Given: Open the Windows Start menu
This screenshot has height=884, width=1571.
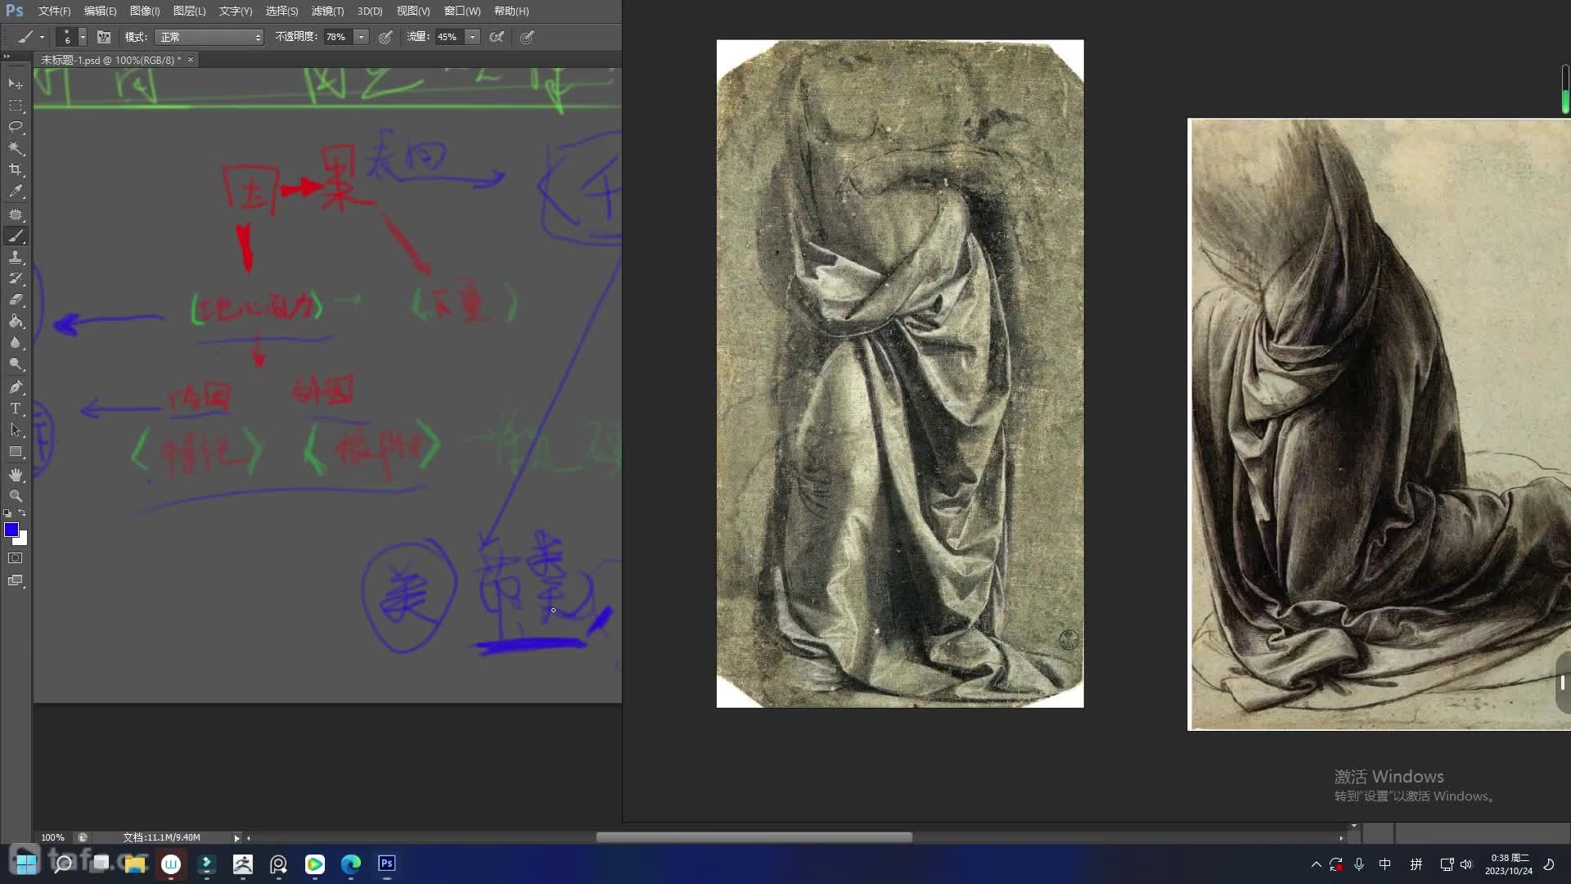Looking at the screenshot, I should 26,864.
